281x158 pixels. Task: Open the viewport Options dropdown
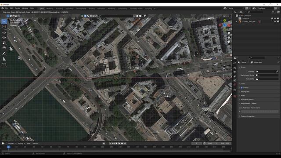[x=227, y=16]
